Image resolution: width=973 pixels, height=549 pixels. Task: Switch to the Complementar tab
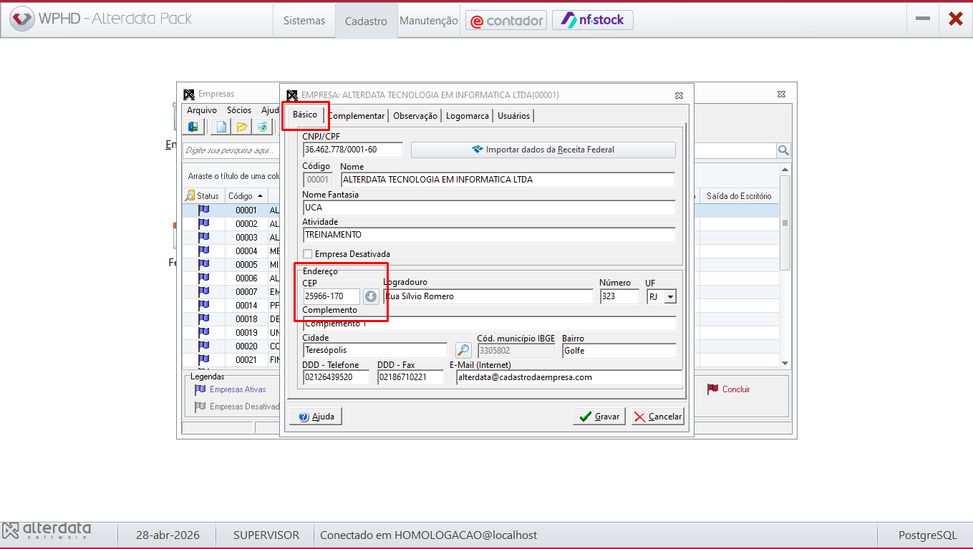pyautogui.click(x=357, y=116)
